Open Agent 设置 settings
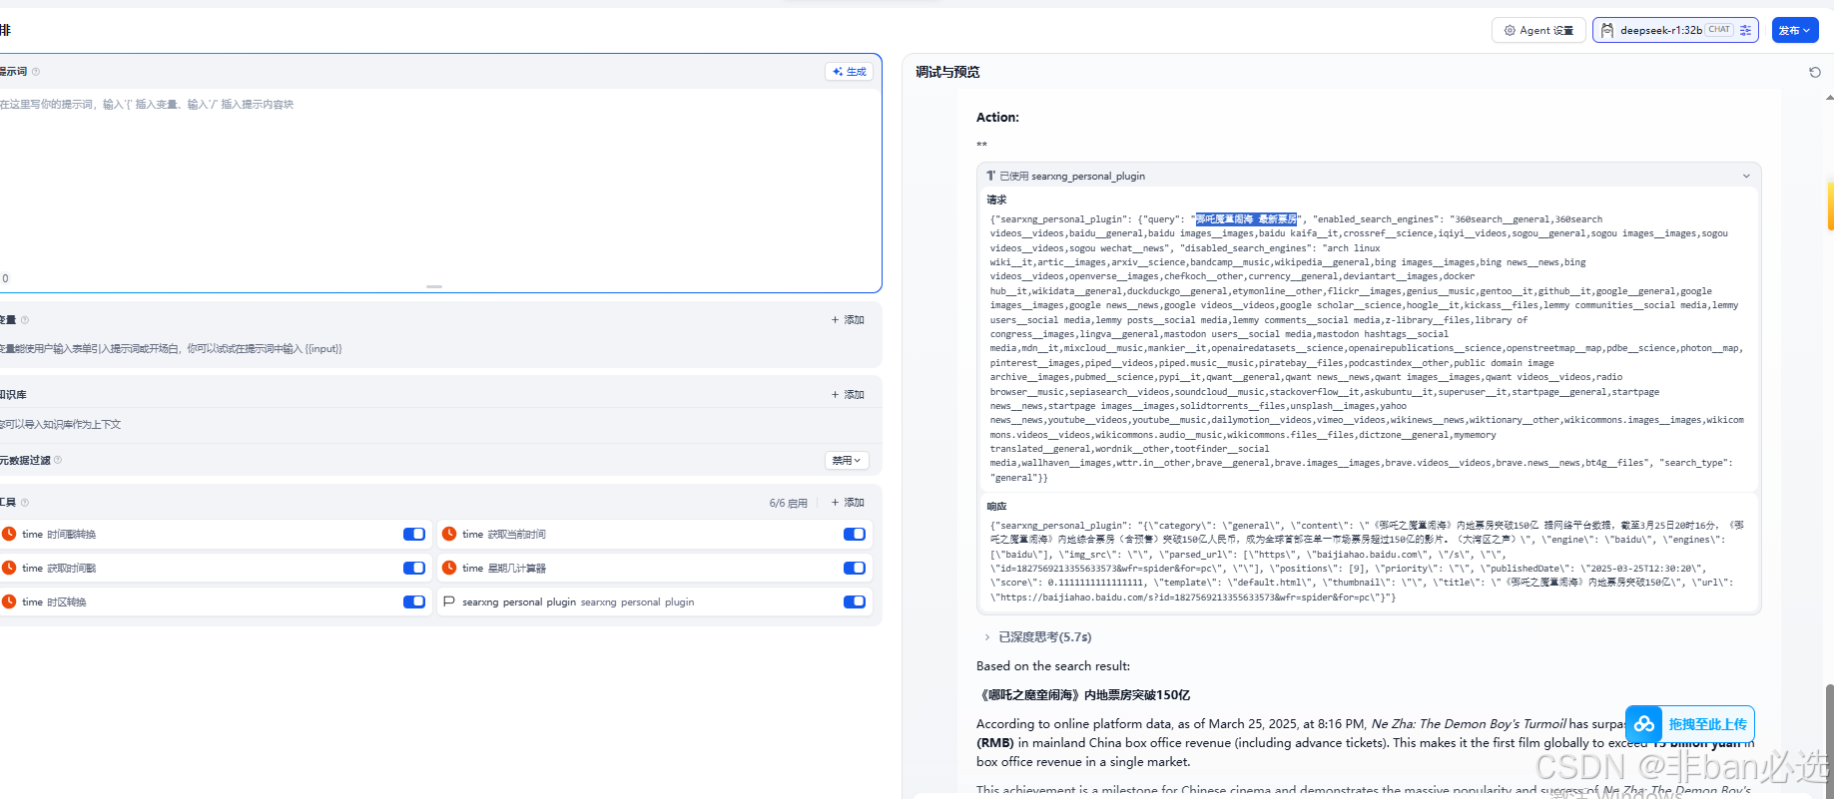1834x799 pixels. coord(1538,30)
